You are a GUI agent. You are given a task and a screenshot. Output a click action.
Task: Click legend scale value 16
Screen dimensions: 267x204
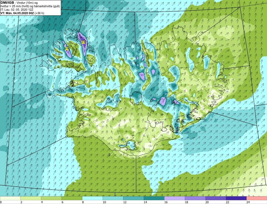(166, 202)
